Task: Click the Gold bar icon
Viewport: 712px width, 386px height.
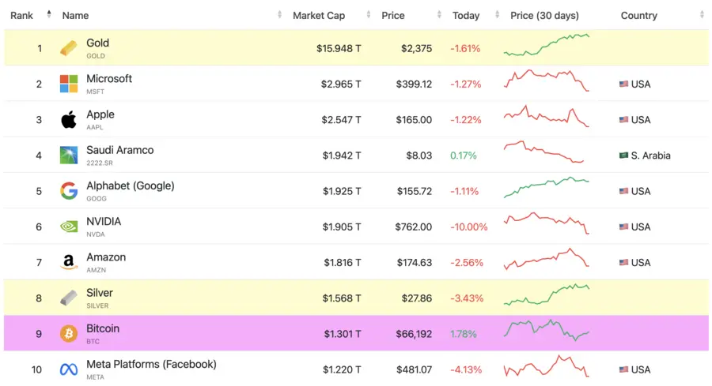Action: coord(69,48)
